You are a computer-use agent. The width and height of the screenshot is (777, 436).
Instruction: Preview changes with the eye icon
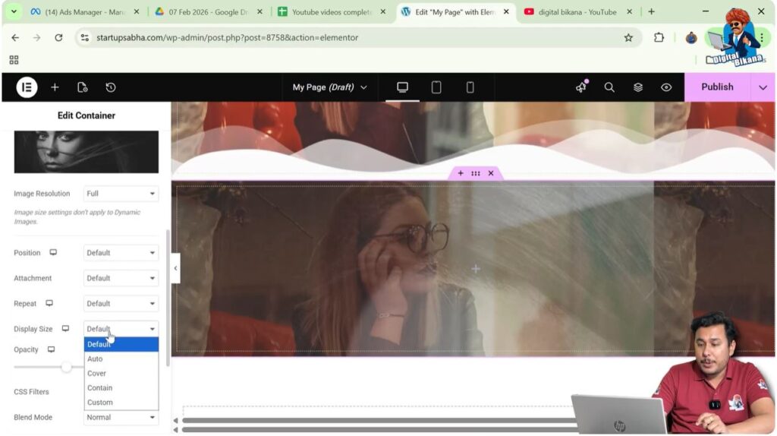(x=666, y=87)
